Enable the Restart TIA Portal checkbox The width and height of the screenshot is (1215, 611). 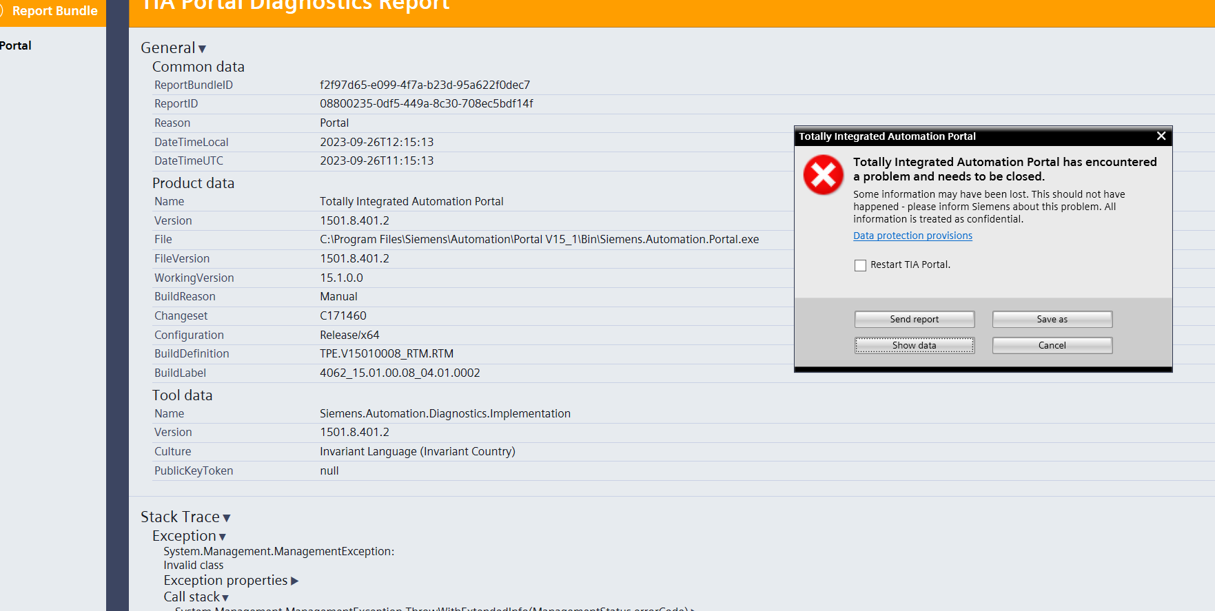coord(860,265)
